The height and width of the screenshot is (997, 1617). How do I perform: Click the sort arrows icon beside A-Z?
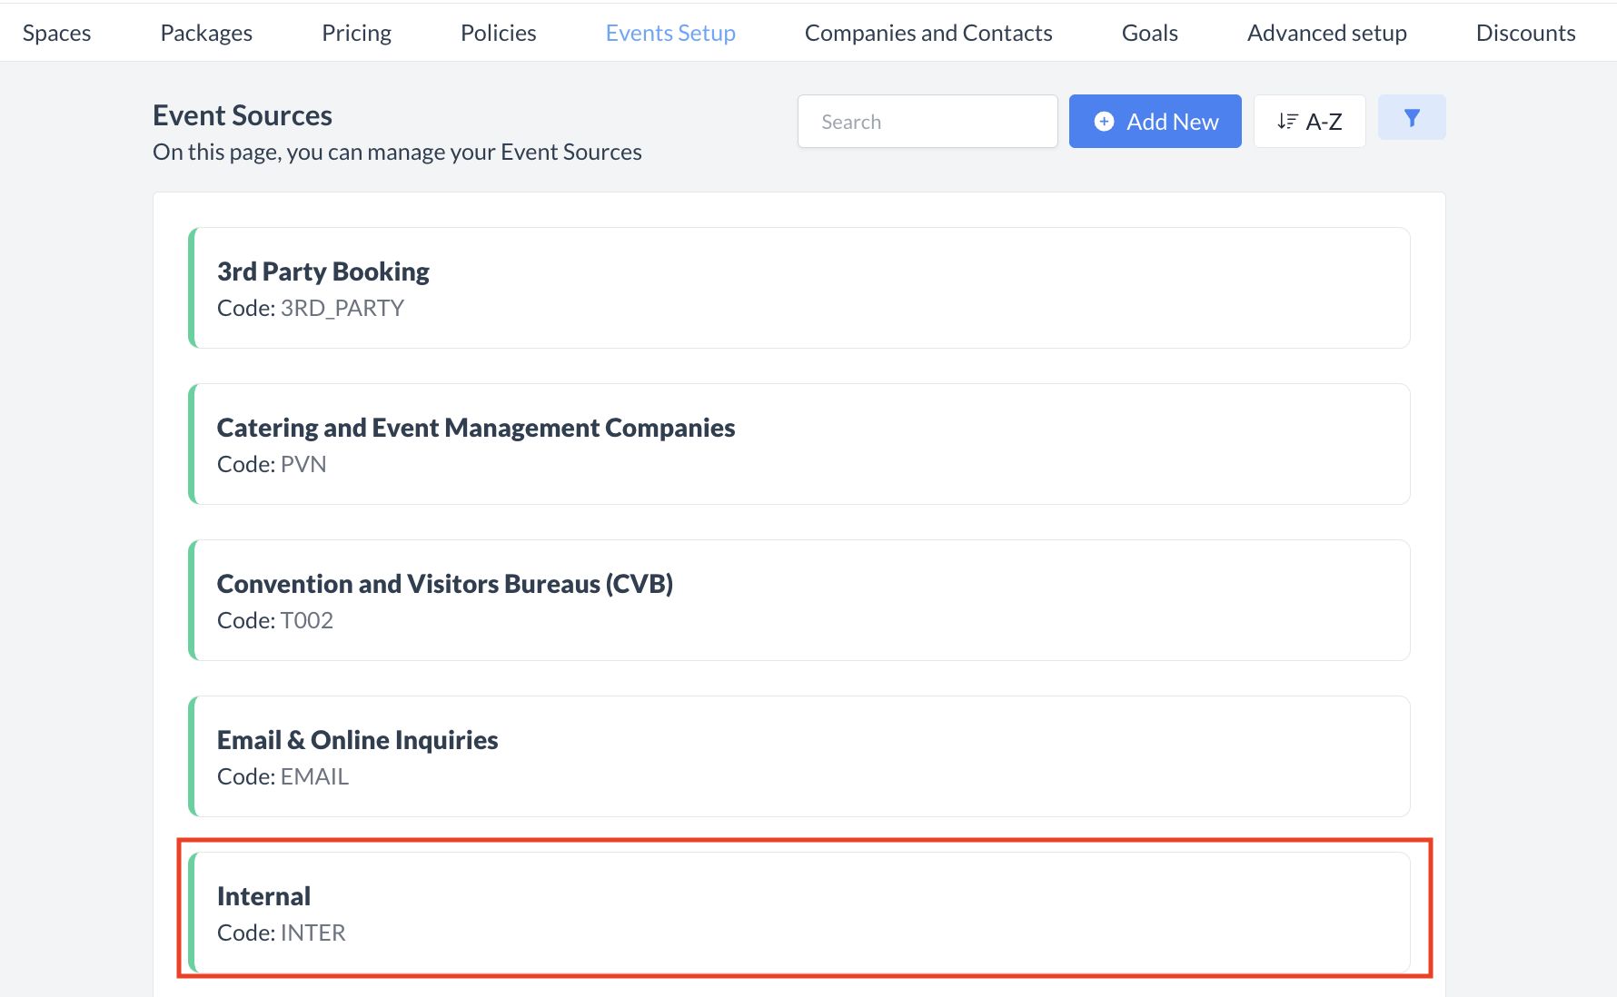pos(1286,122)
